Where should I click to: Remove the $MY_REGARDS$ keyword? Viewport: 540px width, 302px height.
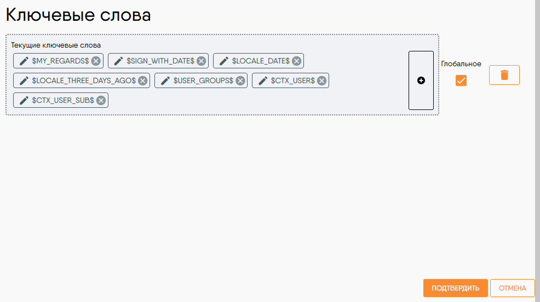(x=96, y=61)
